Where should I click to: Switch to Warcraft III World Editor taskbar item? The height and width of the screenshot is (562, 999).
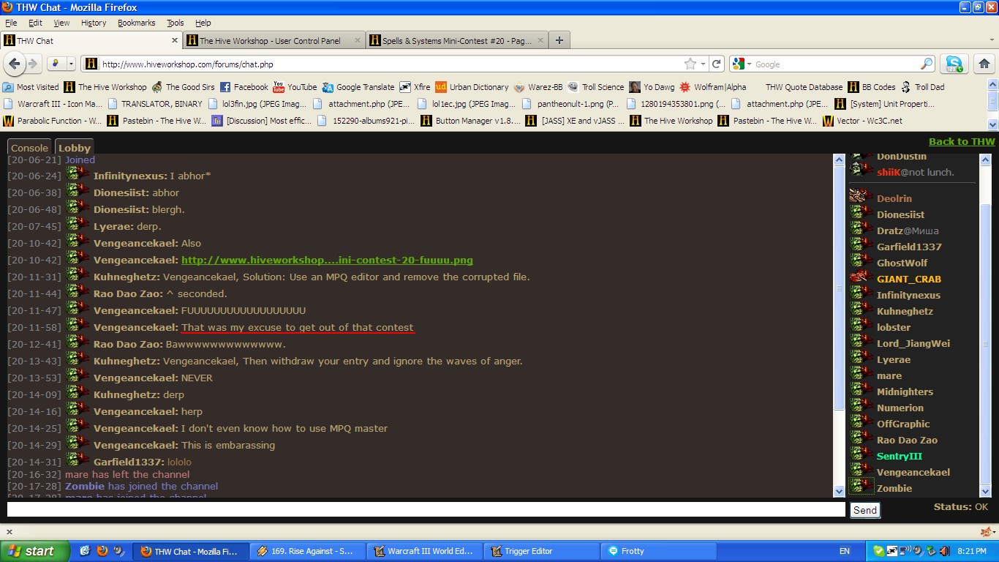[x=424, y=551]
